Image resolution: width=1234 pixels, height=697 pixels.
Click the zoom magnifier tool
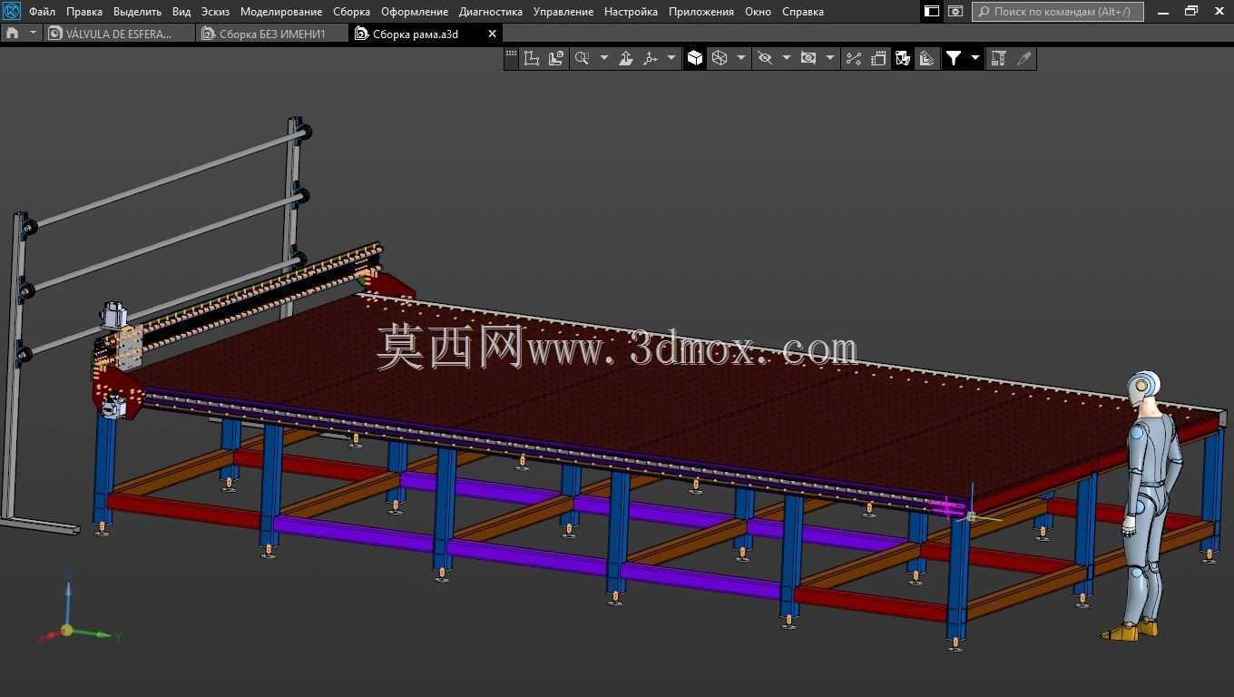[583, 58]
